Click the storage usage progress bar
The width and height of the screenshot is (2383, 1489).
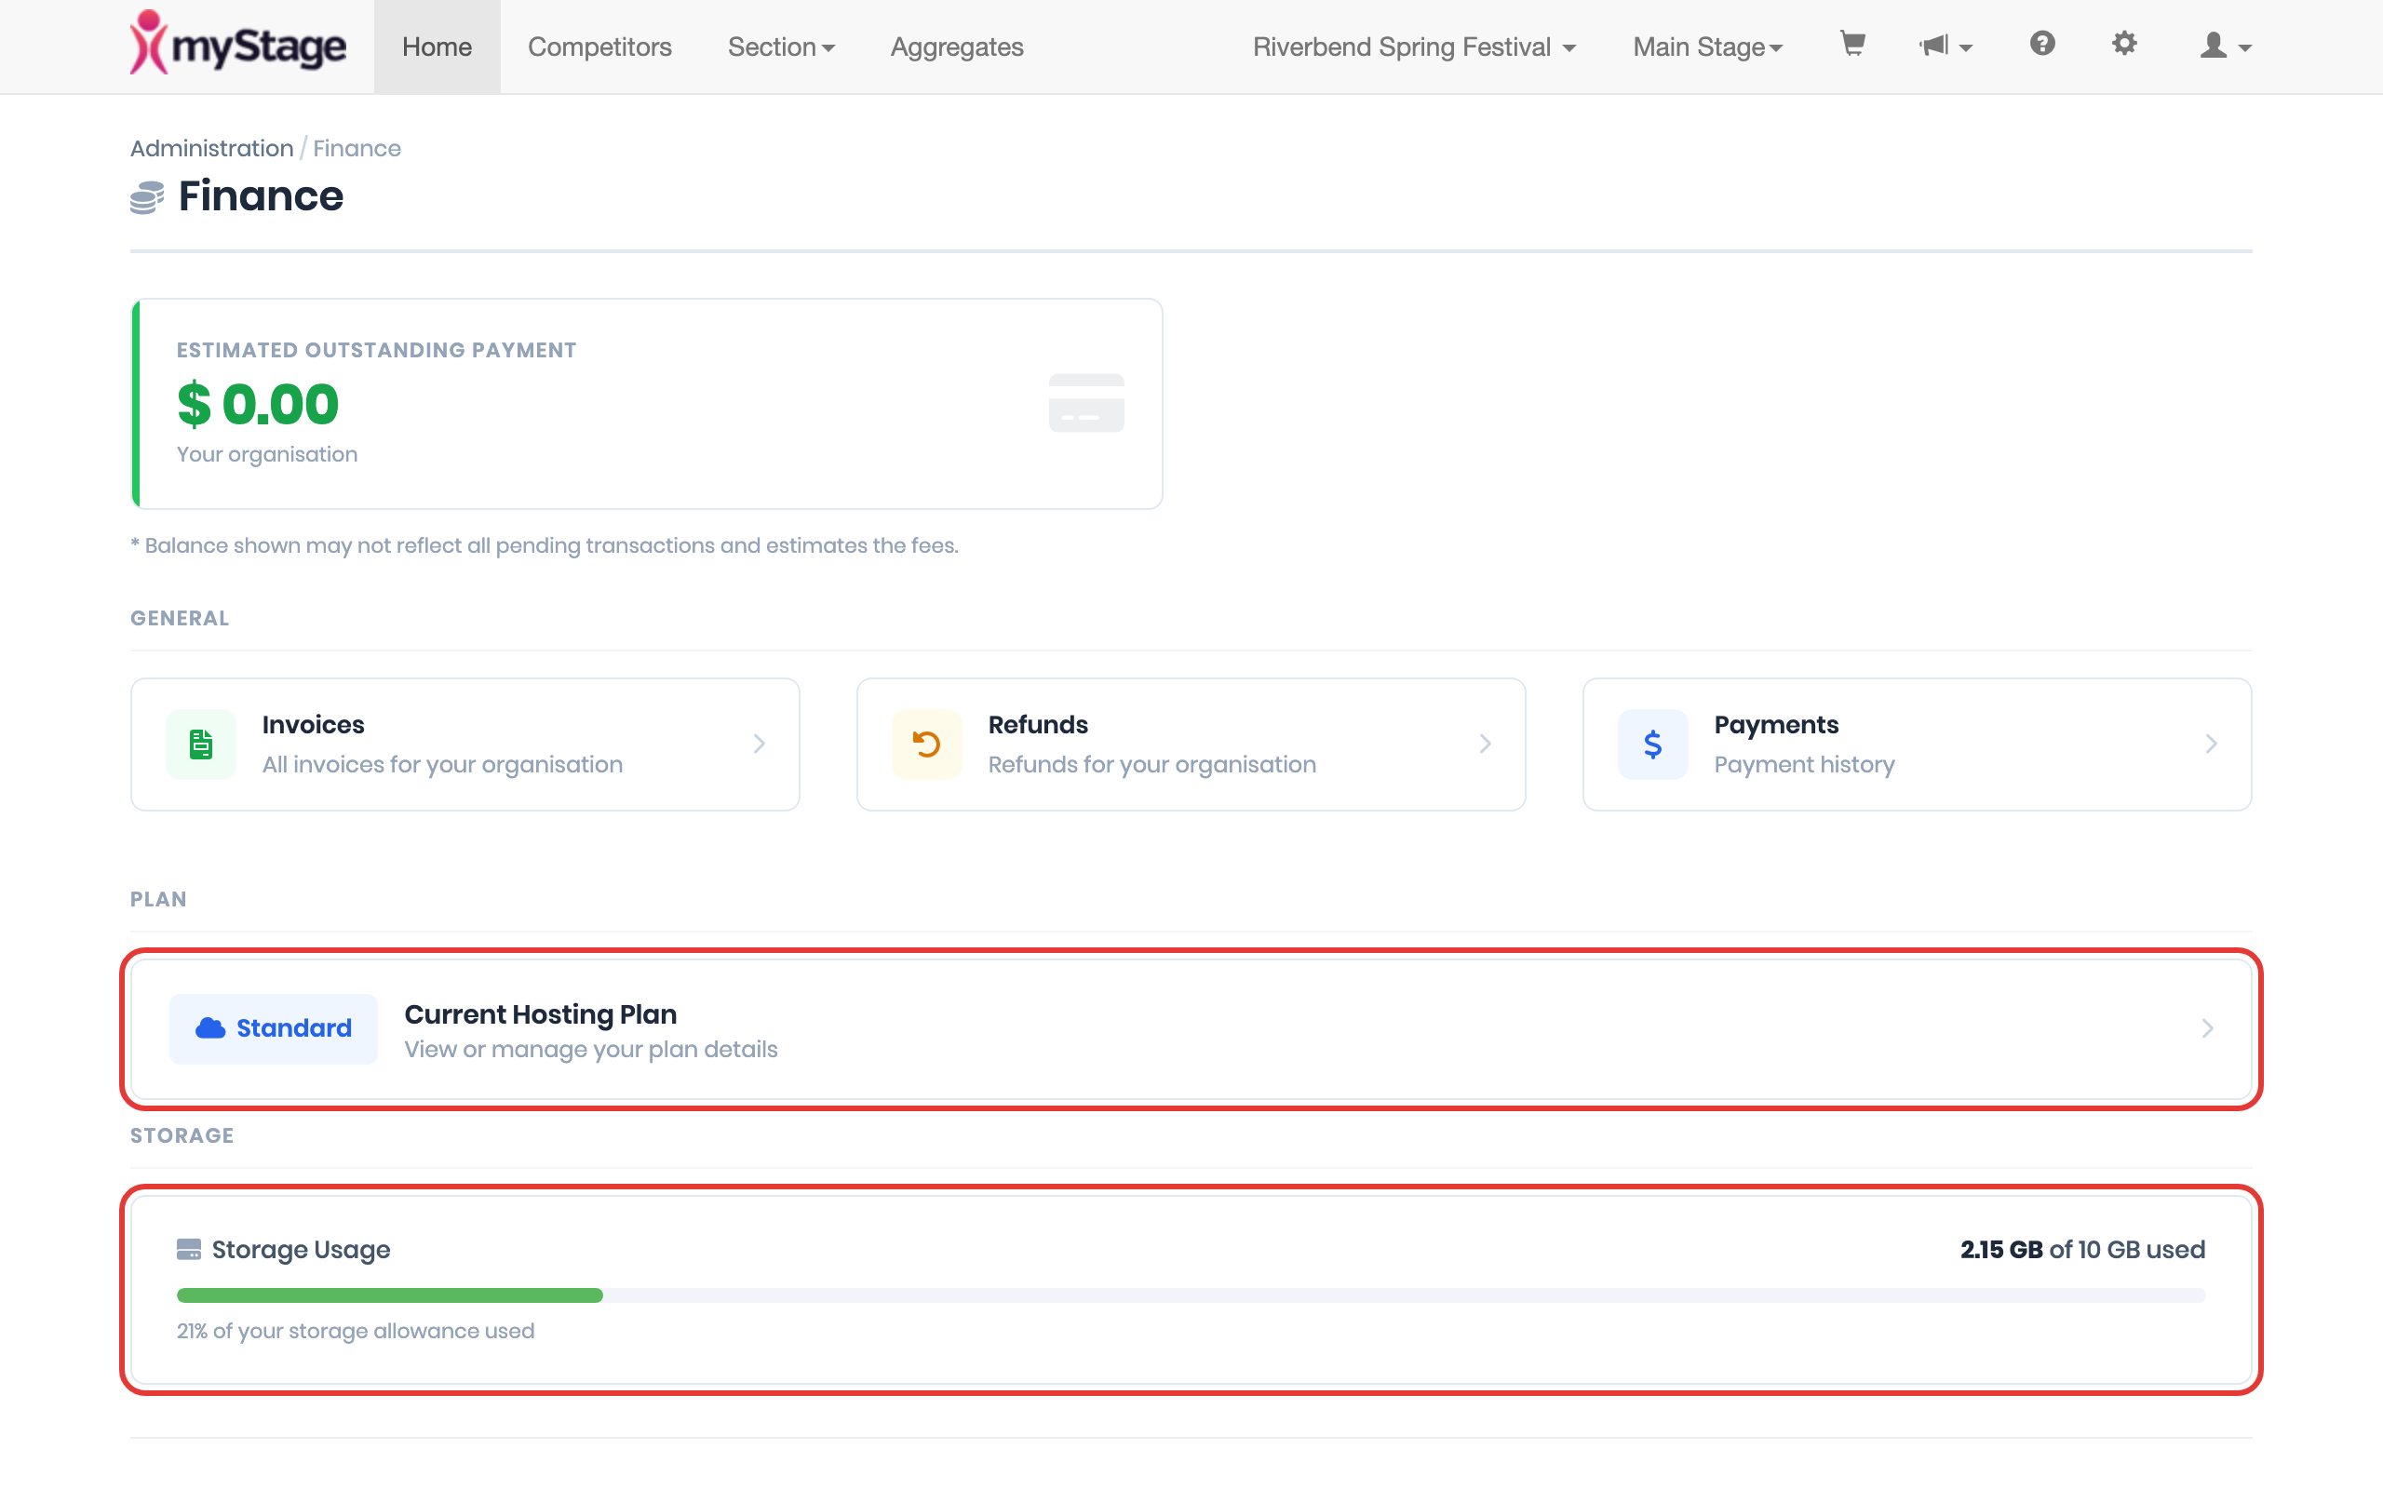pos(1191,1295)
